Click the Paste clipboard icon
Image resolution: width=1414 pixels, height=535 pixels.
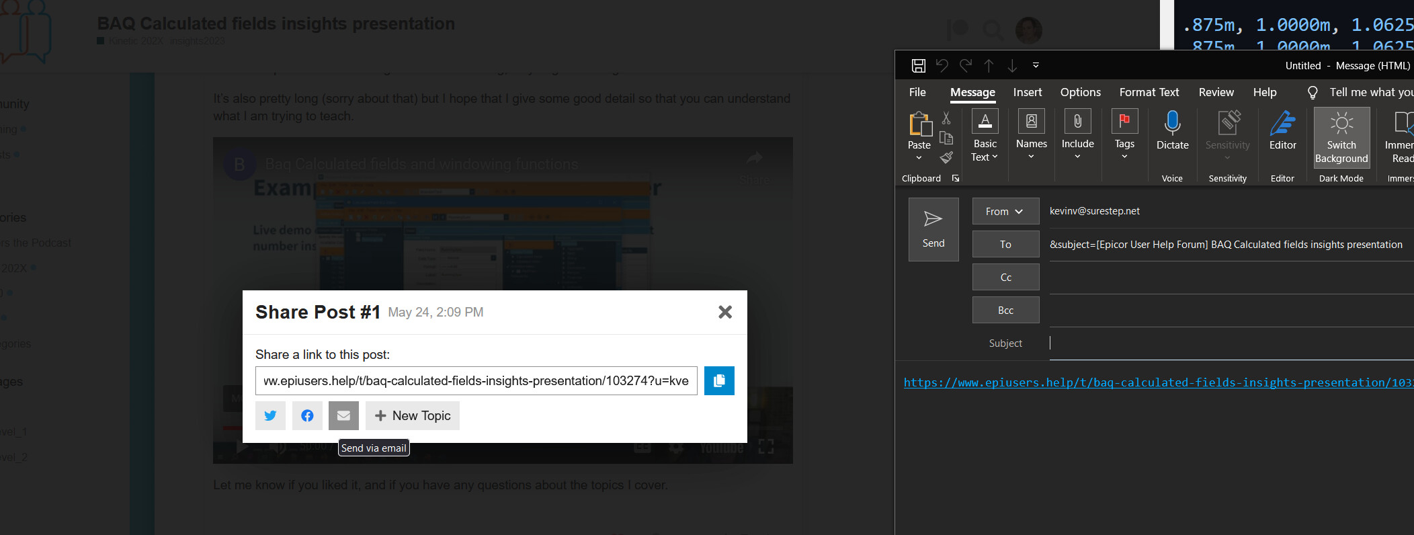tap(919, 124)
